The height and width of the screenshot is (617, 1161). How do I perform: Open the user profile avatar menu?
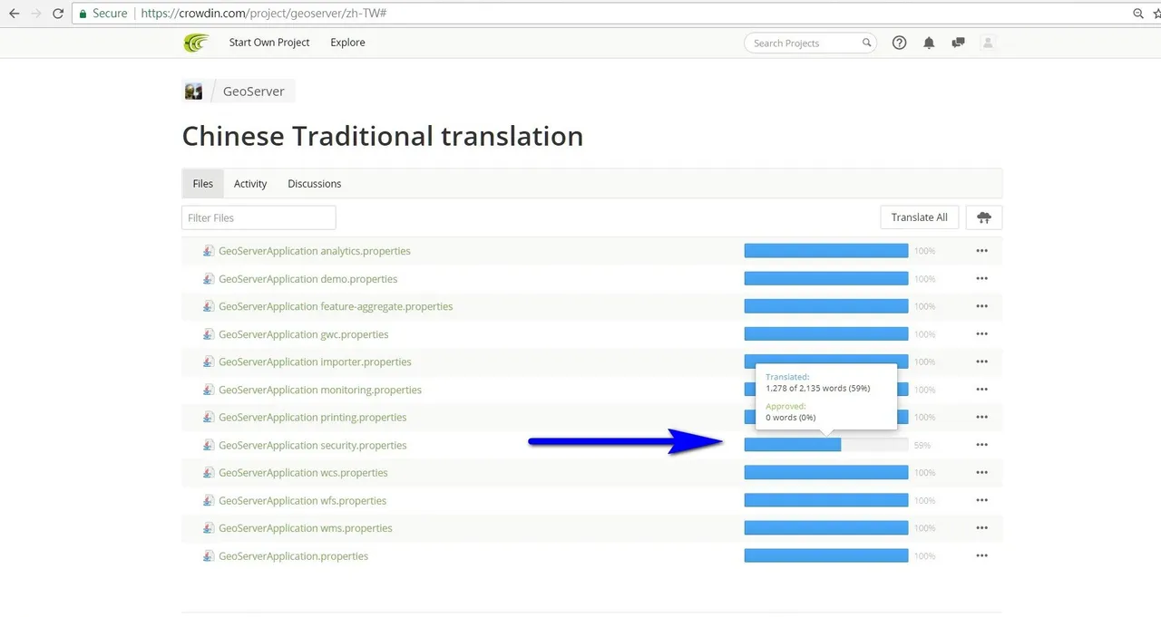989,43
